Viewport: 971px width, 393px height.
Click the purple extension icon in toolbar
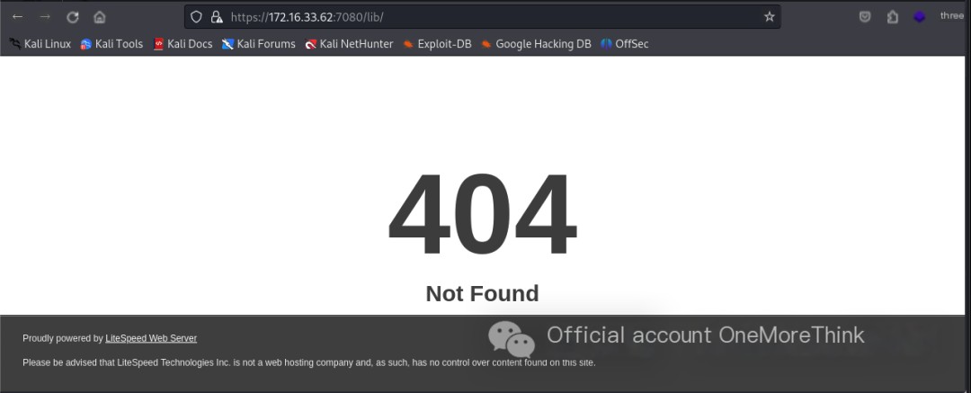pos(920,17)
